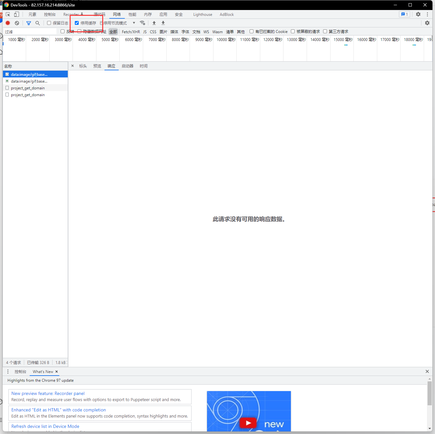Switch to 控制台 top tab
This screenshot has width=435, height=434.
point(50,15)
